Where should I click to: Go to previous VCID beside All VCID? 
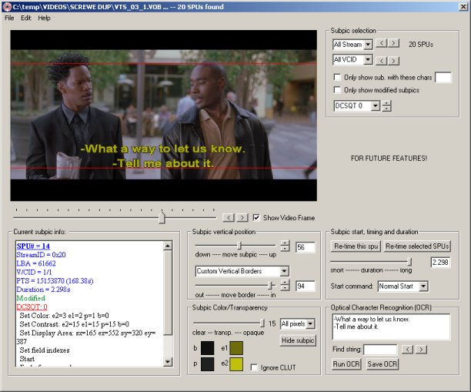click(x=382, y=61)
